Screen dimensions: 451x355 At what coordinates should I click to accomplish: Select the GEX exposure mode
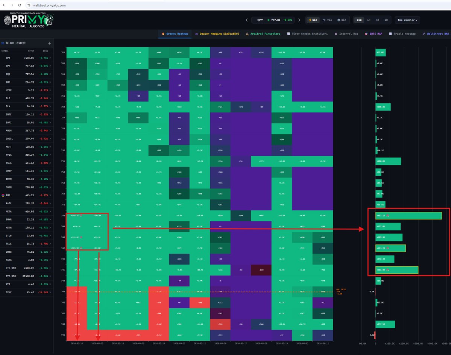313,20
